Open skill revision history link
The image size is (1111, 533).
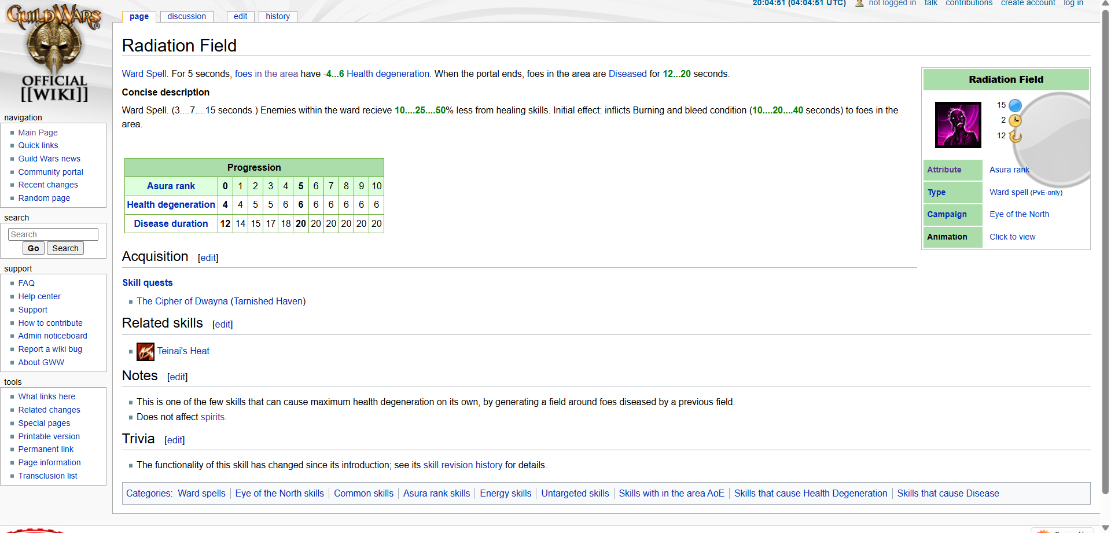pyautogui.click(x=463, y=465)
